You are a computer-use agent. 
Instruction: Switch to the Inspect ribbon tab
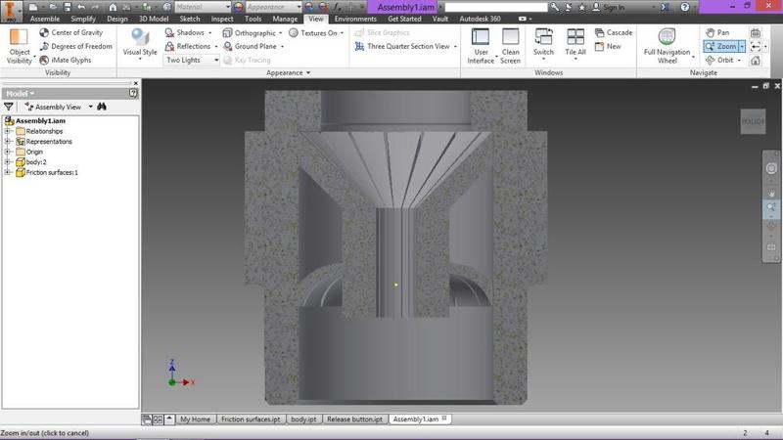coord(222,19)
